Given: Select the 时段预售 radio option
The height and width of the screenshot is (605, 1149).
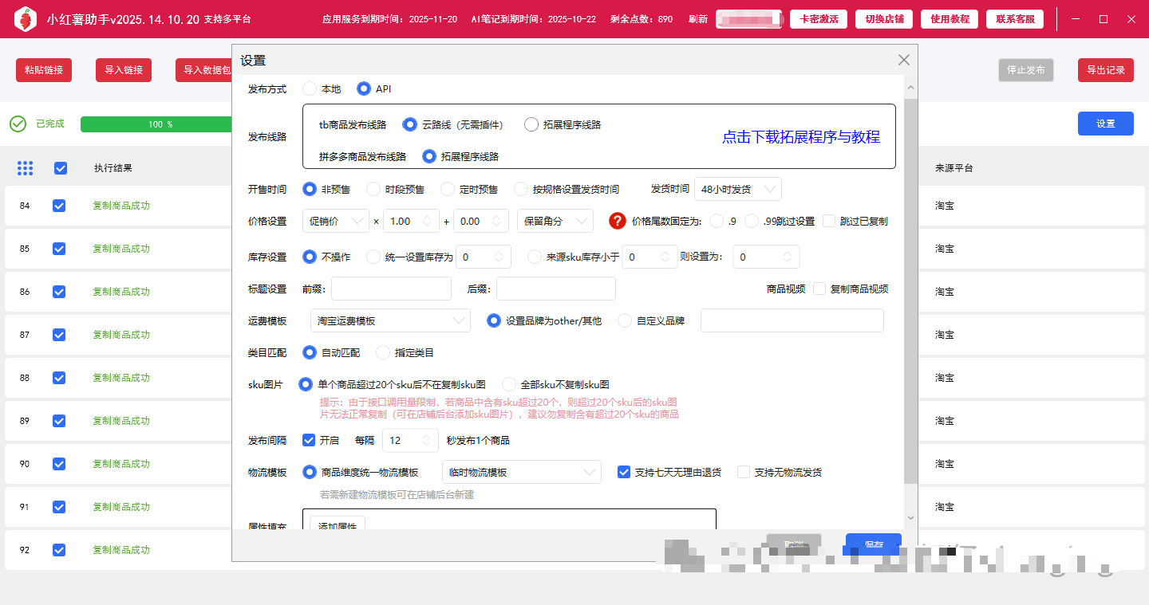Looking at the screenshot, I should pos(373,189).
